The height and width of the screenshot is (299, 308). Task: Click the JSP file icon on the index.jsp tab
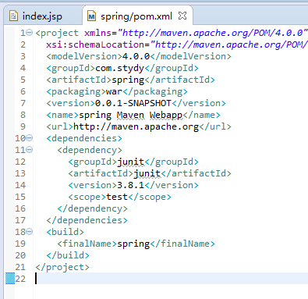pyautogui.click(x=13, y=16)
